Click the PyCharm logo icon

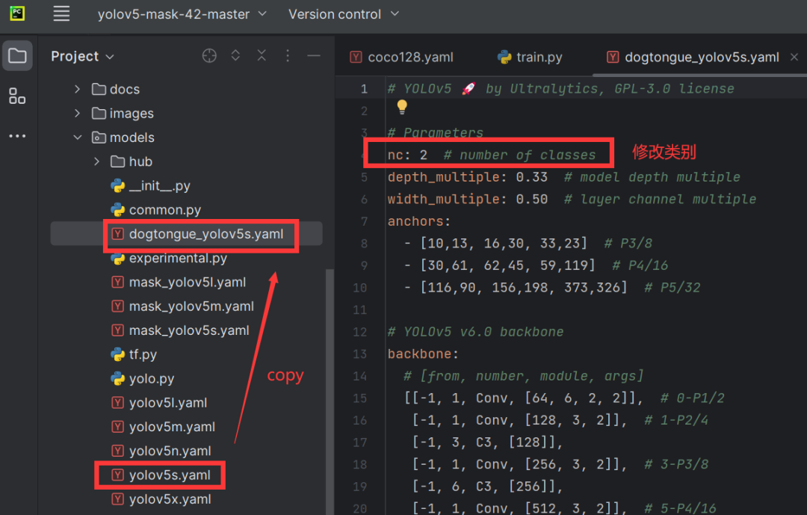pos(17,13)
